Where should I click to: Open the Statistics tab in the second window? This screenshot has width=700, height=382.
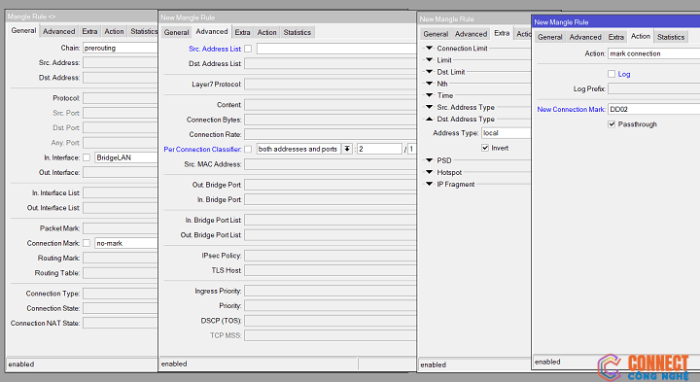pyautogui.click(x=297, y=33)
